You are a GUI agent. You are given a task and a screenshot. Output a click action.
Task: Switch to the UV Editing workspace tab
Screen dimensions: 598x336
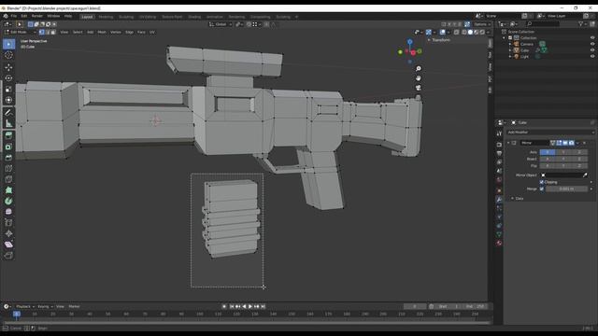(x=148, y=17)
